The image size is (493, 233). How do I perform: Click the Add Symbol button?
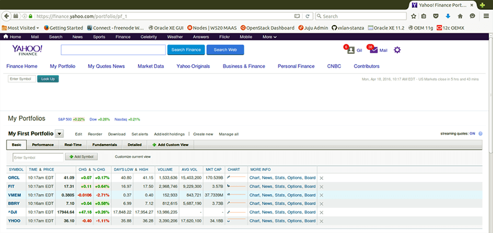(x=82, y=156)
